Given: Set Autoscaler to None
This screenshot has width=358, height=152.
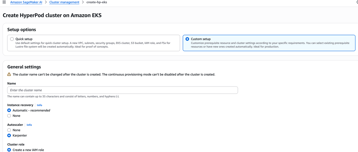Looking at the screenshot, I should pyautogui.click(x=9, y=130).
